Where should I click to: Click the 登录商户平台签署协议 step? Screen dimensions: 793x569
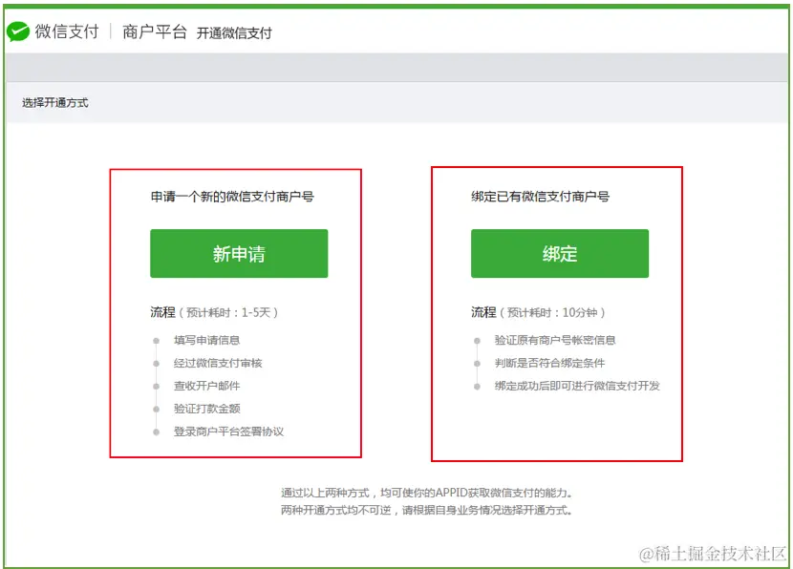tap(228, 432)
